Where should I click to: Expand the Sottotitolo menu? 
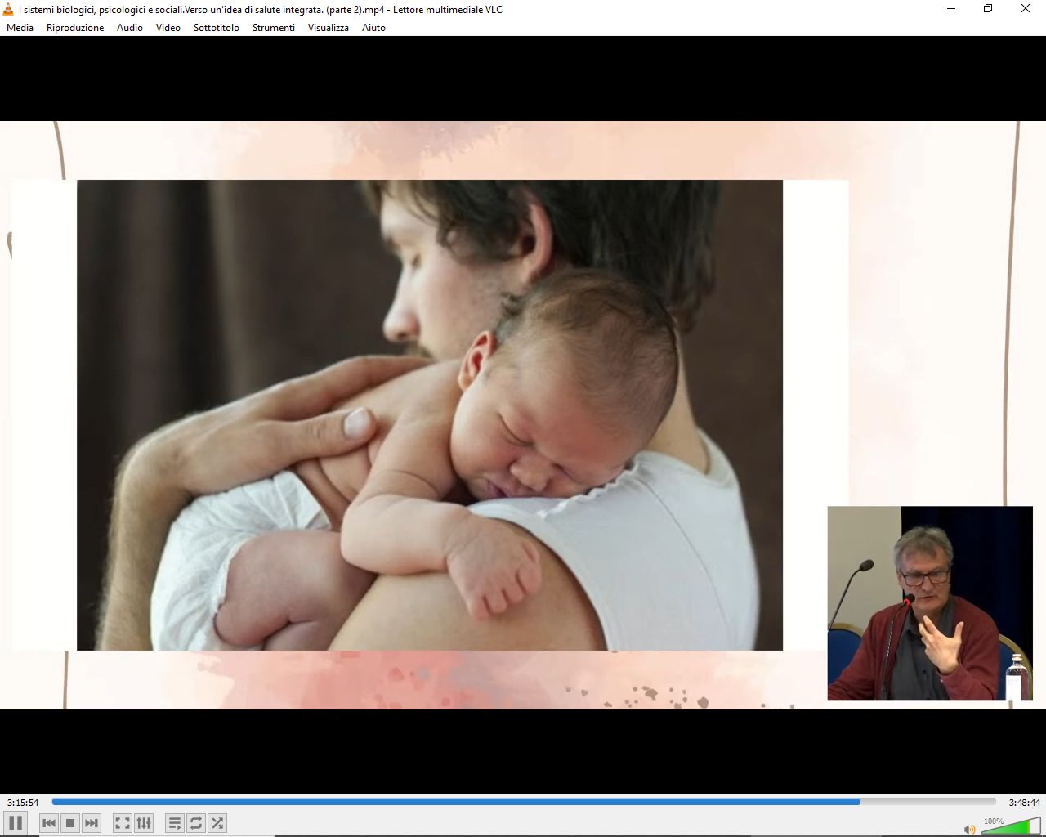pos(216,28)
